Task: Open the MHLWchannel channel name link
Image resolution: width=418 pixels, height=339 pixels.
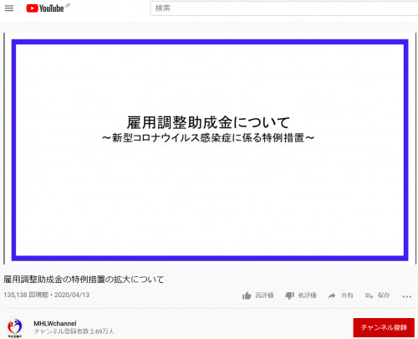Action: pyautogui.click(x=55, y=323)
